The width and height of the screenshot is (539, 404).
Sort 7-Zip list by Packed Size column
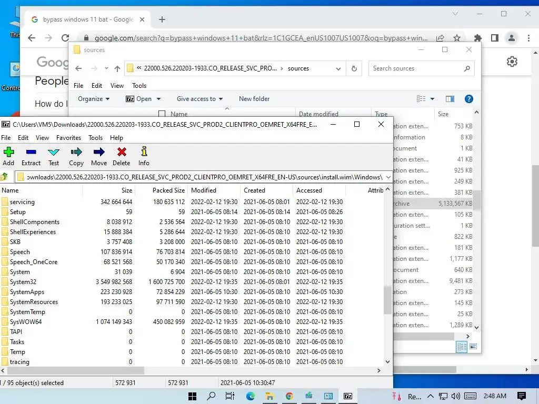(161, 190)
